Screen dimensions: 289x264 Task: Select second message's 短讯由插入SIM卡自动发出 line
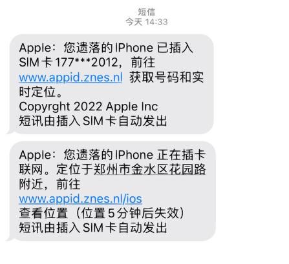93,228
